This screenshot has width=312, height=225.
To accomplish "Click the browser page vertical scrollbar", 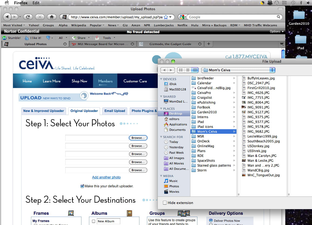I will (x=283, y=54).
